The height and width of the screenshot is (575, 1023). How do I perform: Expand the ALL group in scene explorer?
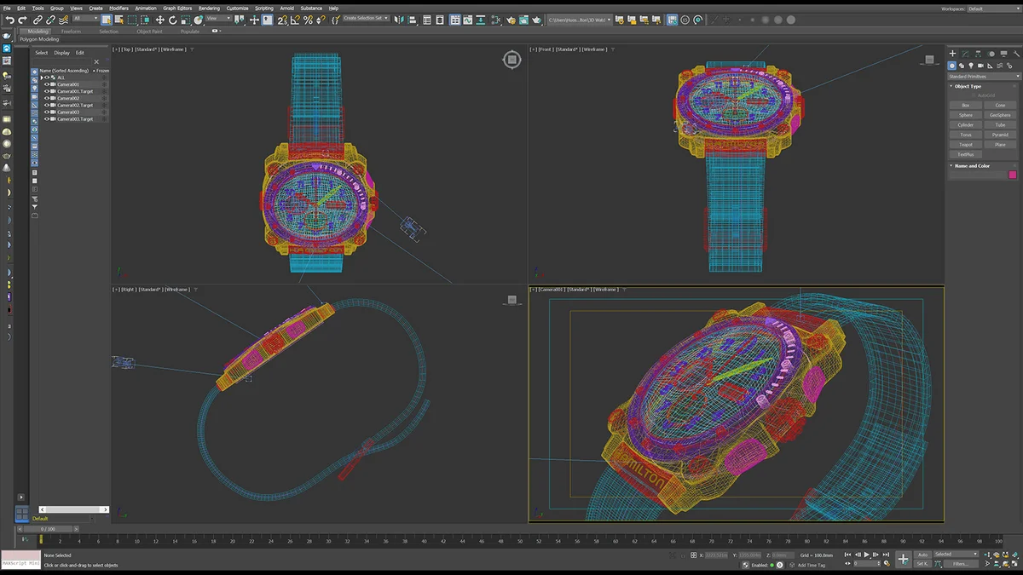(42, 78)
